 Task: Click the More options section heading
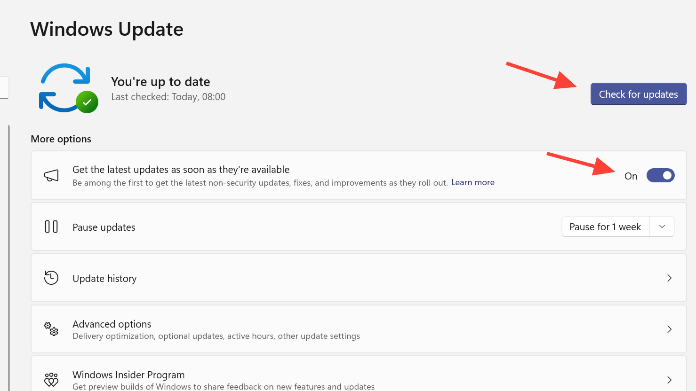pyautogui.click(x=61, y=139)
